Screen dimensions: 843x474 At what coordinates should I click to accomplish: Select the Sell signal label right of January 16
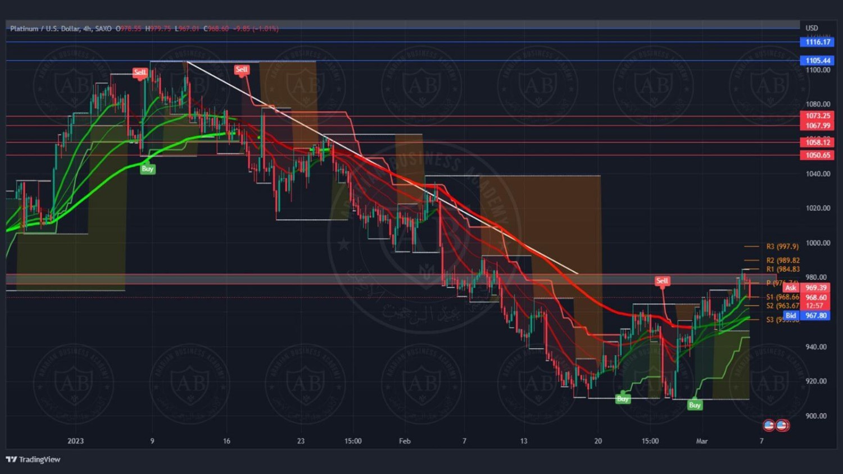(x=241, y=70)
